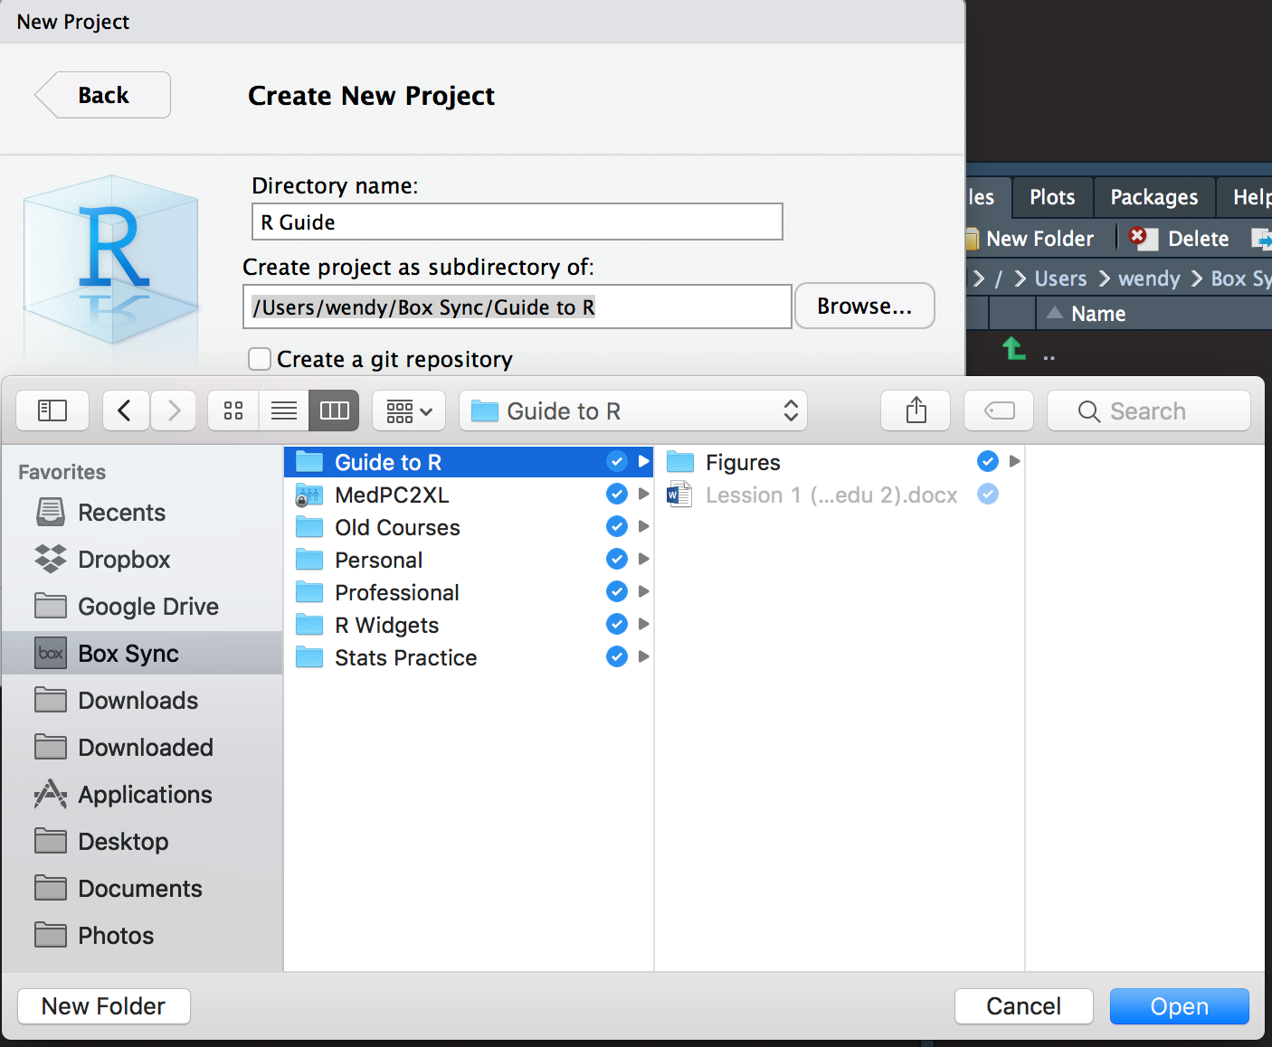Select the column view icon
Image resolution: width=1272 pixels, height=1047 pixels.
coord(334,411)
